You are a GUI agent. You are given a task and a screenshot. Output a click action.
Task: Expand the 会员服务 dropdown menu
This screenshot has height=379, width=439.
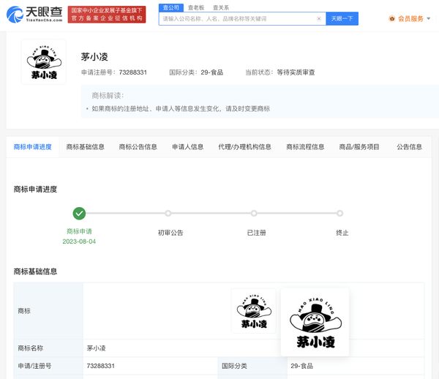click(x=428, y=19)
